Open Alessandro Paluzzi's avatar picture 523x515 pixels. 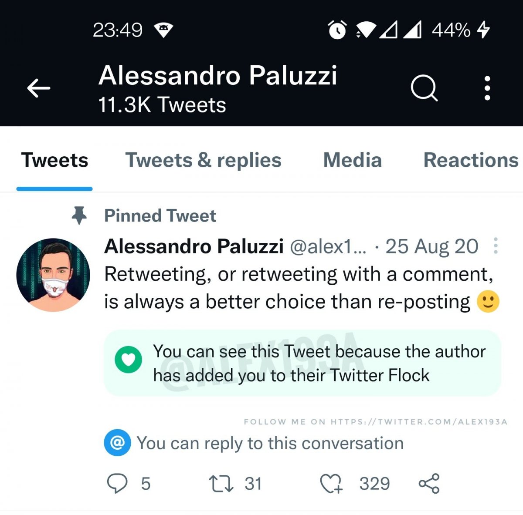pos(53,275)
